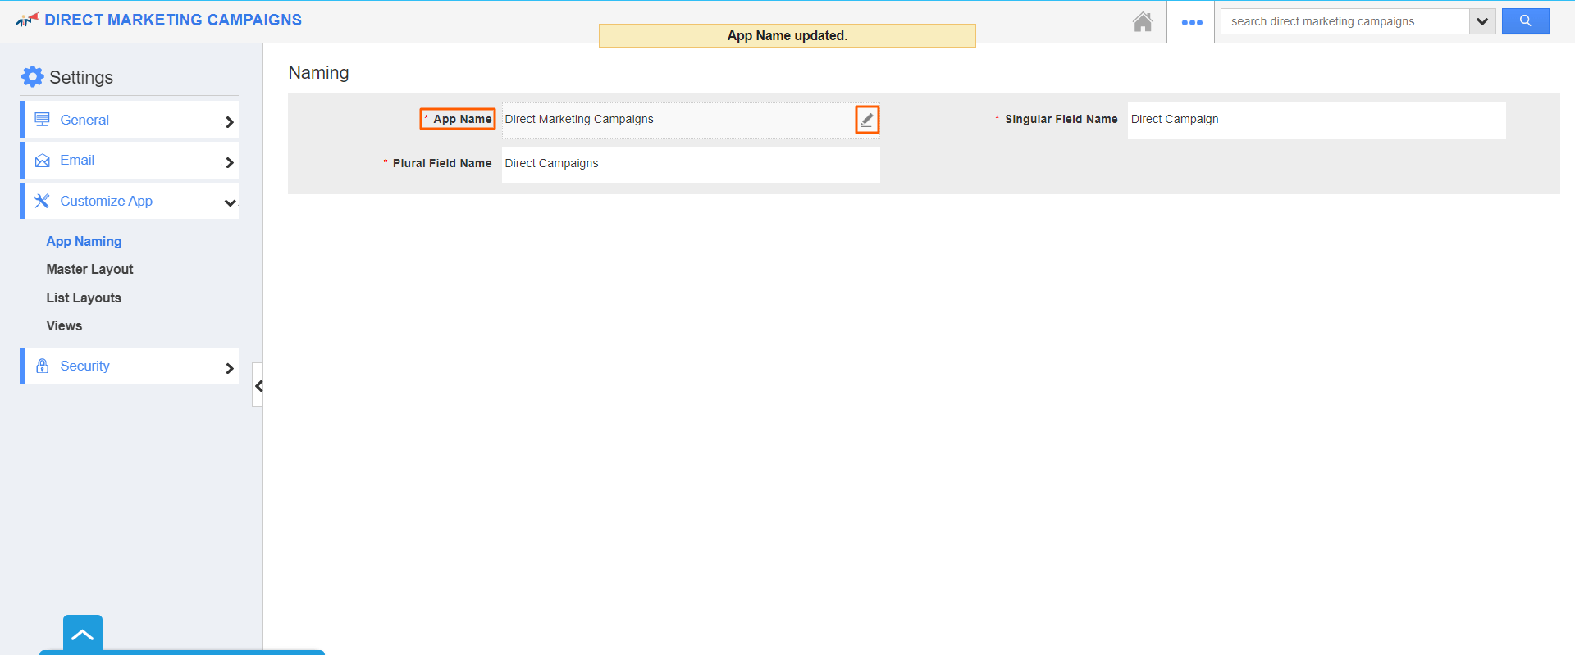The image size is (1575, 655).
Task: Collapse the settings sidebar panel
Action: [x=258, y=385]
